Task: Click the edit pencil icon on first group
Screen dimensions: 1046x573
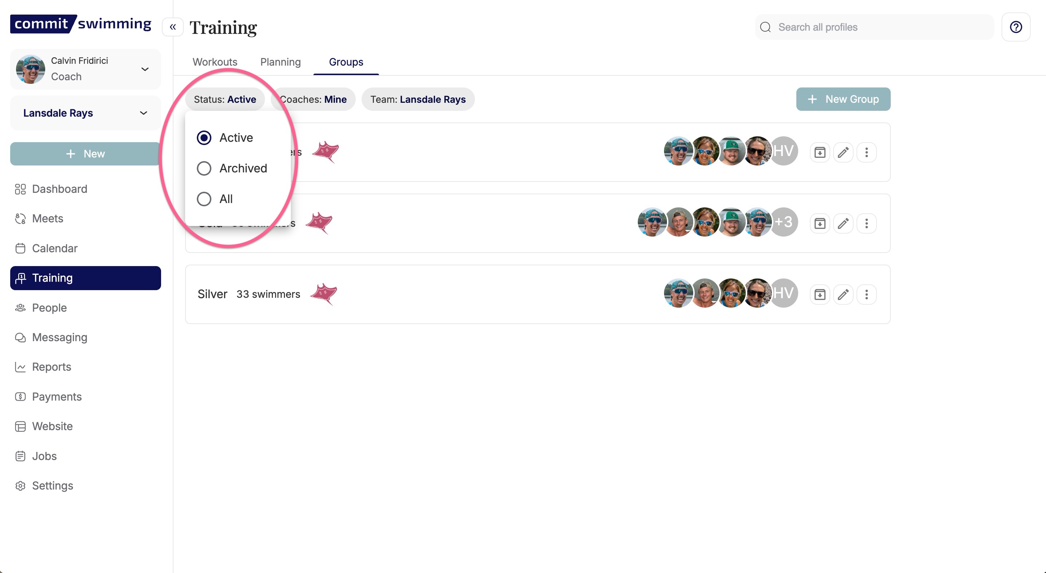Action: [843, 152]
